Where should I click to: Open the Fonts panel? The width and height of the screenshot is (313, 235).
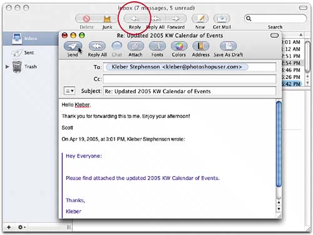157,46
